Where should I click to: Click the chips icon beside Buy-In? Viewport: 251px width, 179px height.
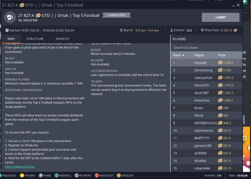(x=121, y=30)
